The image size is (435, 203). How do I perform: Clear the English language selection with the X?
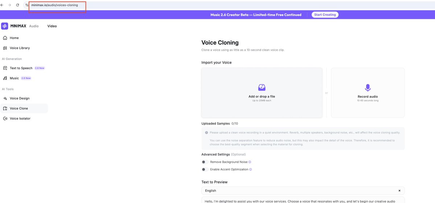[x=399, y=191]
